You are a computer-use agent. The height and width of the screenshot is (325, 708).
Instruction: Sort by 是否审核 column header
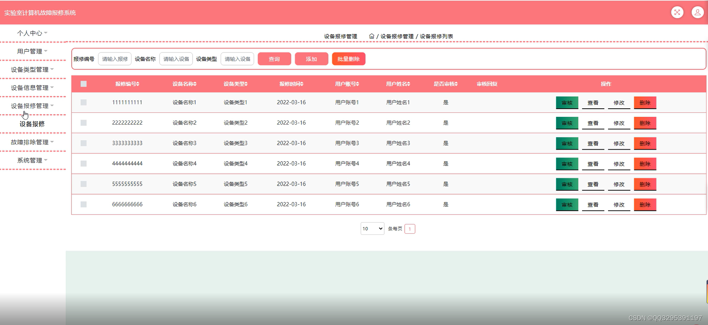pos(445,84)
